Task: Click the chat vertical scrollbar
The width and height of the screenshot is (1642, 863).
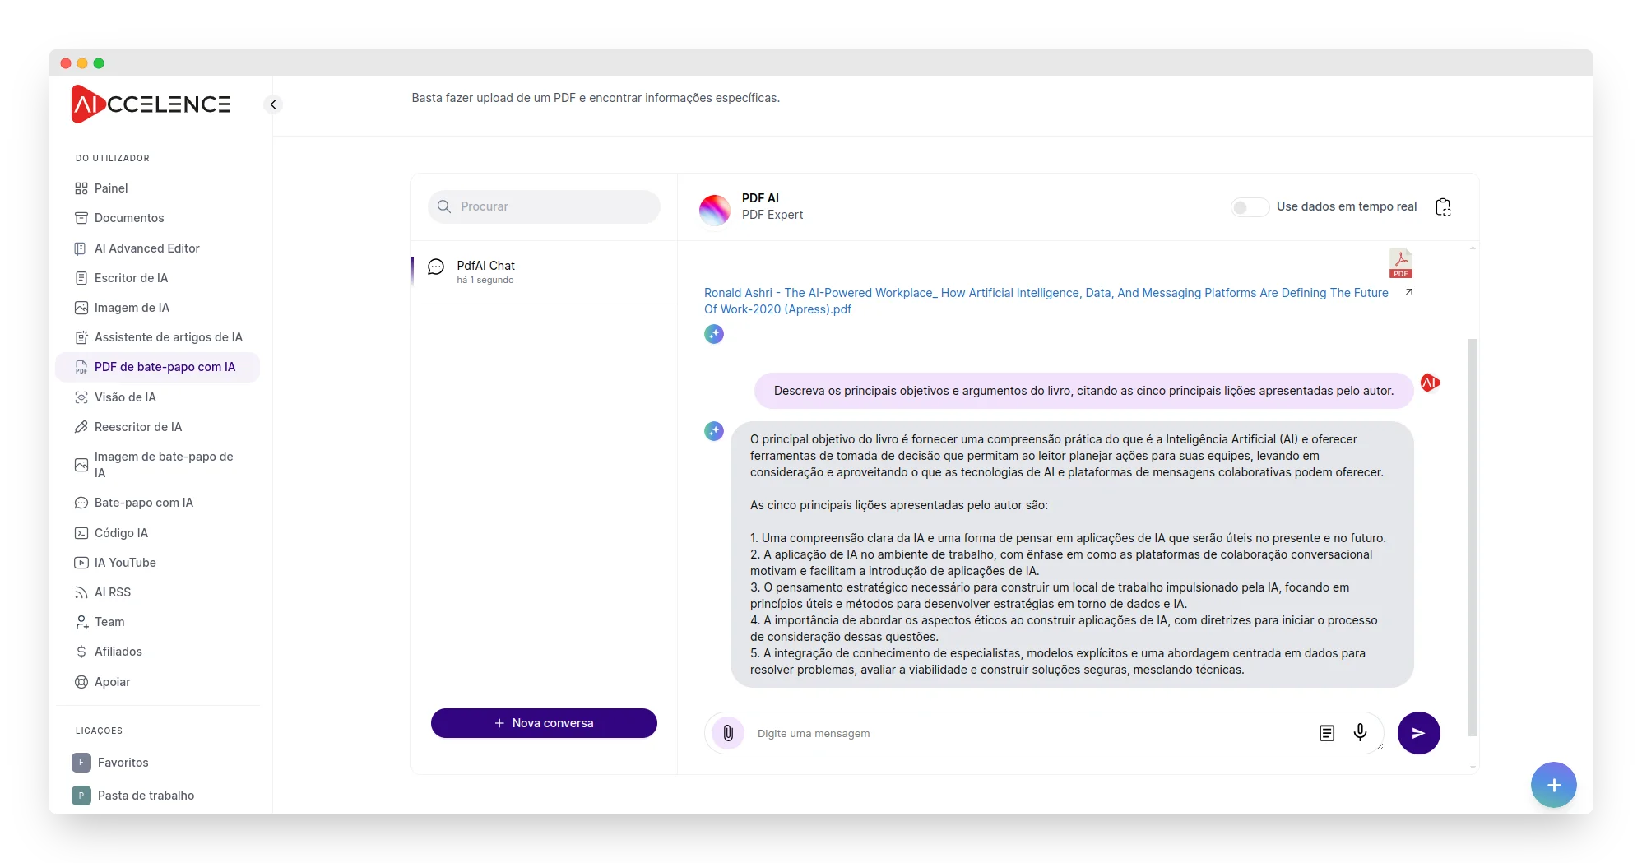Action: coord(1472,535)
